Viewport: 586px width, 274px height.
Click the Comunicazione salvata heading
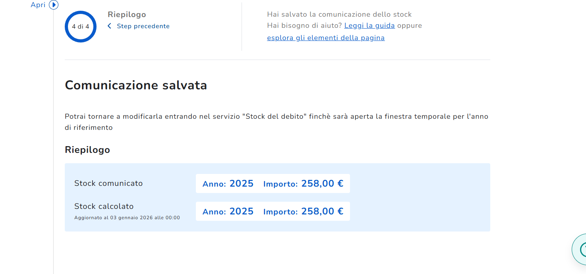136,85
